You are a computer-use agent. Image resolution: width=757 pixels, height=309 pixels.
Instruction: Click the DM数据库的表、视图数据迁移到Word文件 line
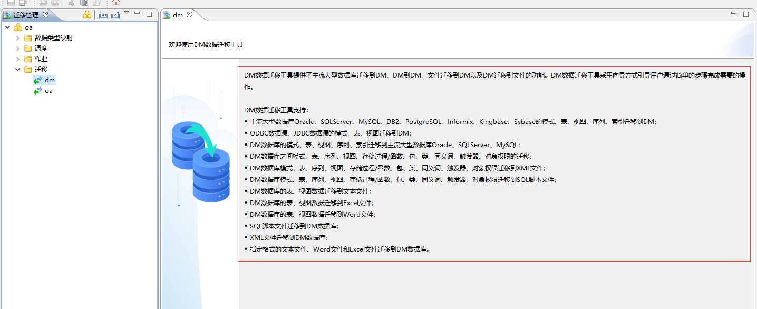coord(310,215)
